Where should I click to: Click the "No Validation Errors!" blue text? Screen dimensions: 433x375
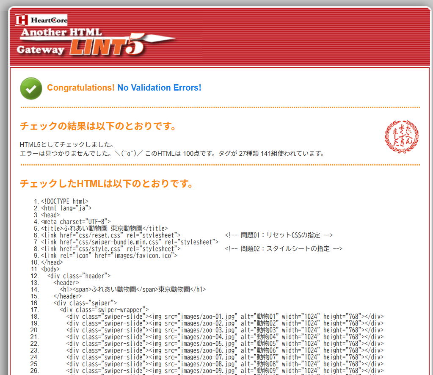pos(159,88)
